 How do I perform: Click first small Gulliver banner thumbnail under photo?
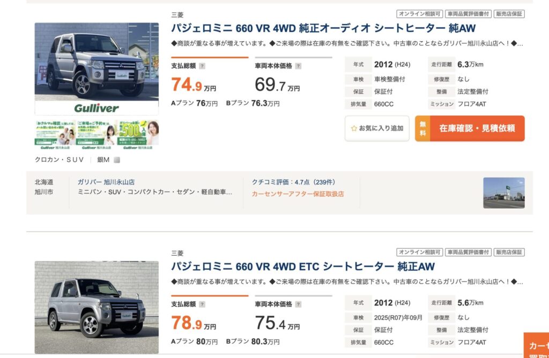coord(55,135)
